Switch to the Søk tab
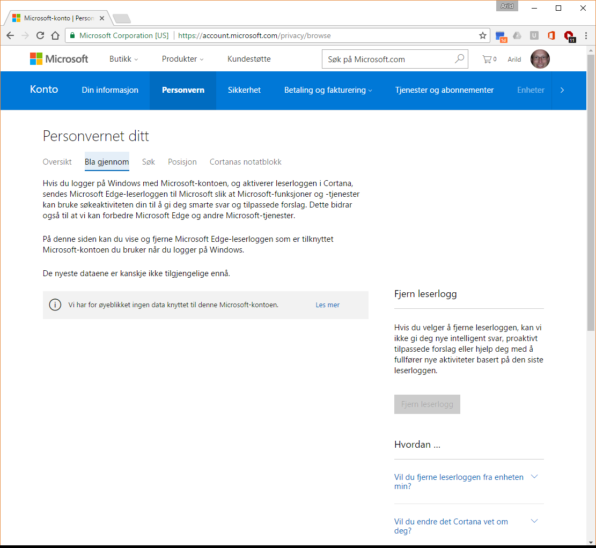596x548 pixels. pos(148,161)
